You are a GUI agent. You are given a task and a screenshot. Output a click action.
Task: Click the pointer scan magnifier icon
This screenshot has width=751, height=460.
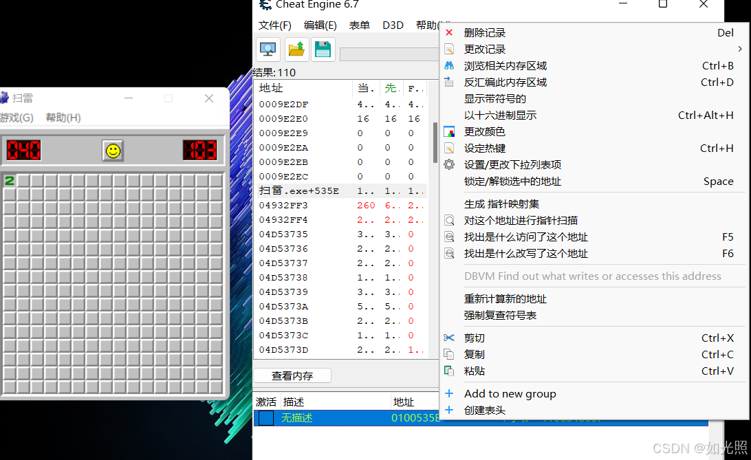[x=449, y=220]
